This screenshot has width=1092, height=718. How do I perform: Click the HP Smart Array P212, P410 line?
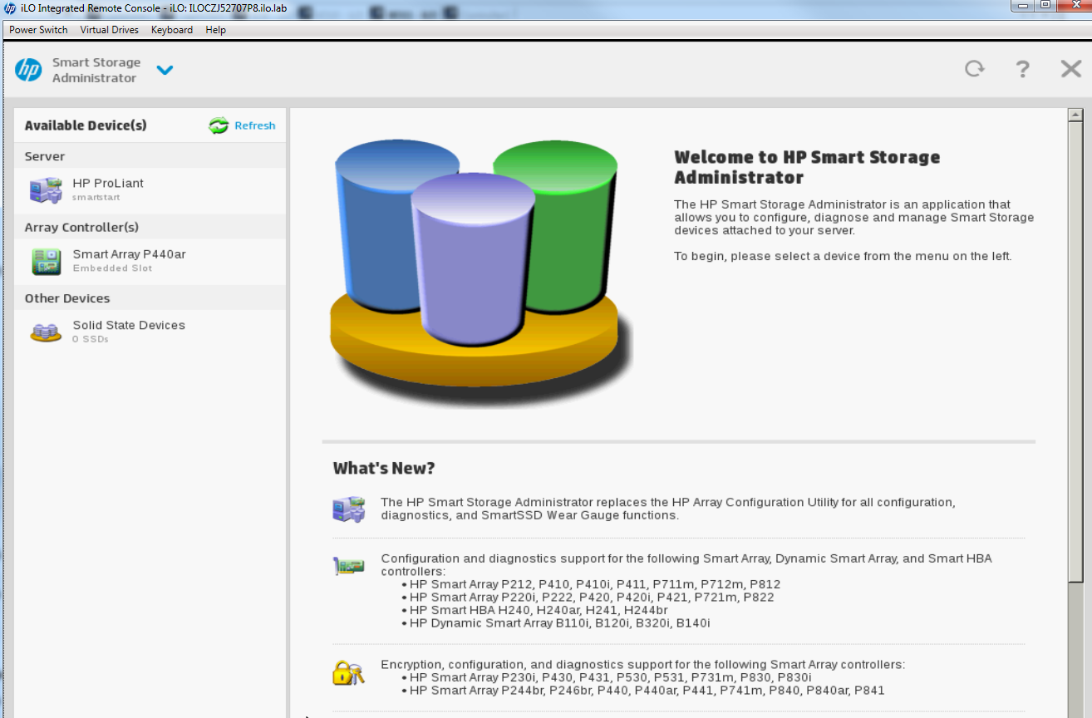pyautogui.click(x=595, y=584)
